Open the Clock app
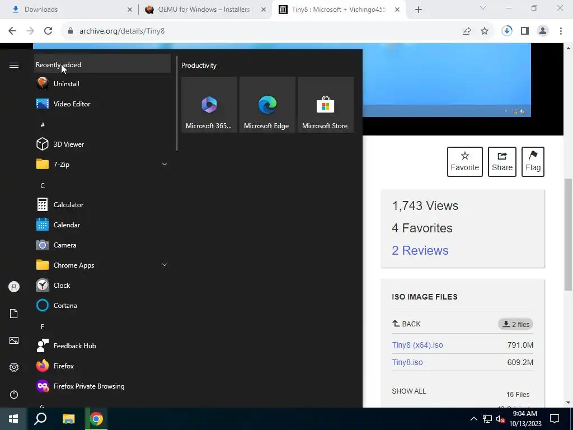This screenshot has height=430, width=573. (102, 285)
